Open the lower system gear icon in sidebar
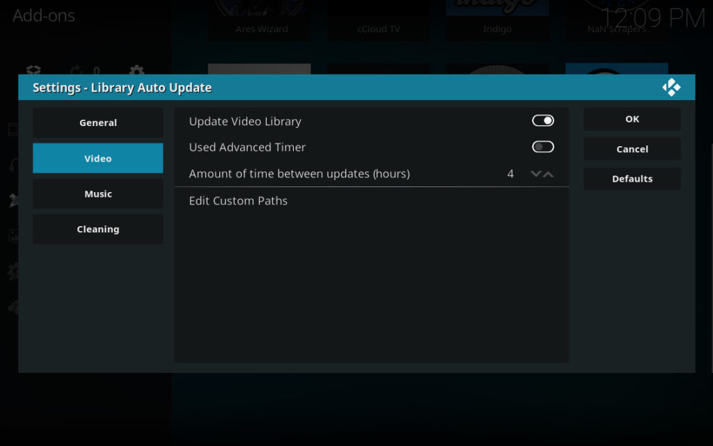The height and width of the screenshot is (446, 713). [13, 271]
